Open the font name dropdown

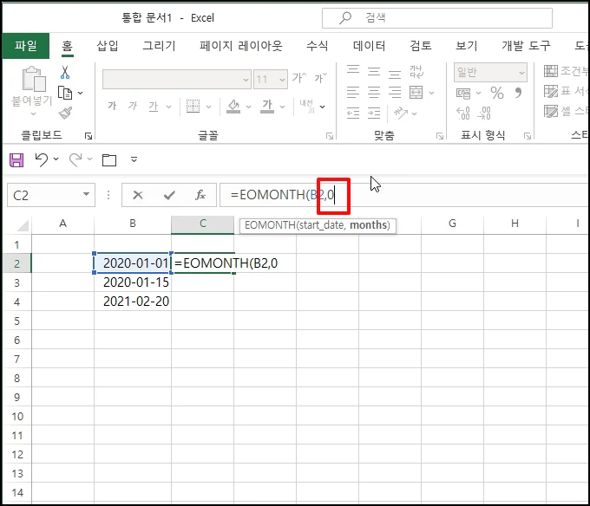tap(246, 80)
